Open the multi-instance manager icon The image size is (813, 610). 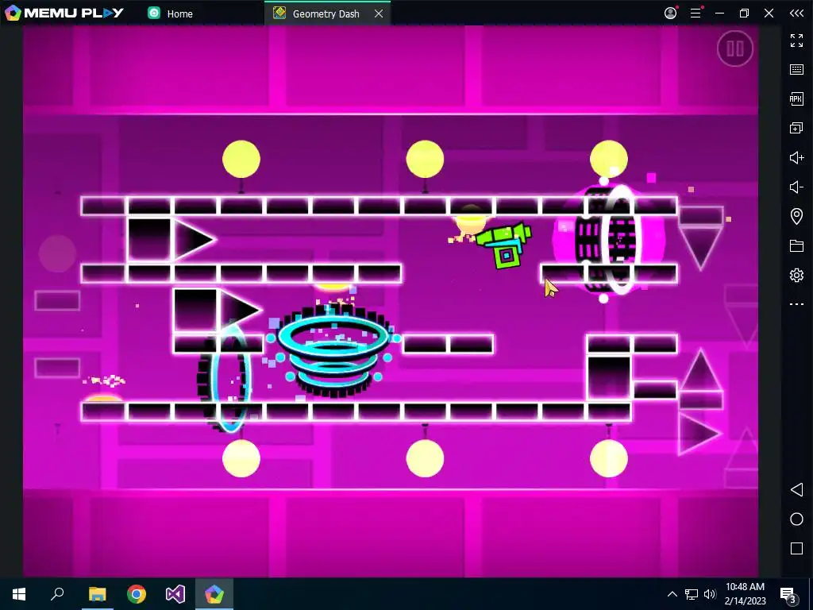pyautogui.click(x=796, y=128)
